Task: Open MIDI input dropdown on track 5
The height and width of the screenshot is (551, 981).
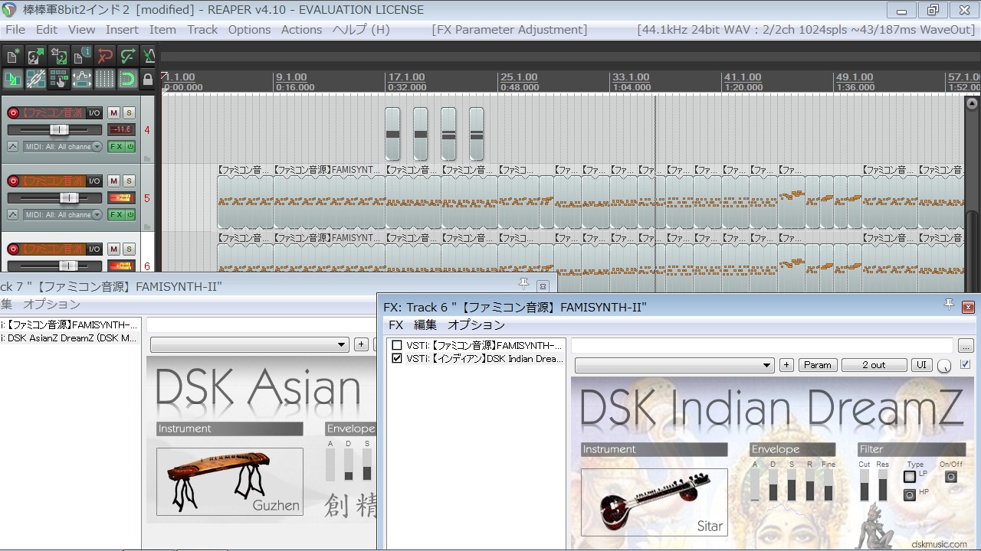Action: (63, 215)
